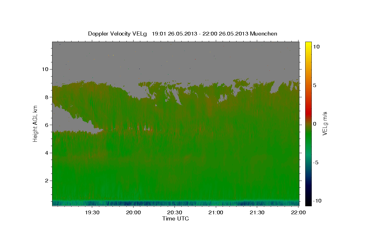The image size is (370, 247).
Task: Click the height tick label '4'
Action: pos(47,153)
